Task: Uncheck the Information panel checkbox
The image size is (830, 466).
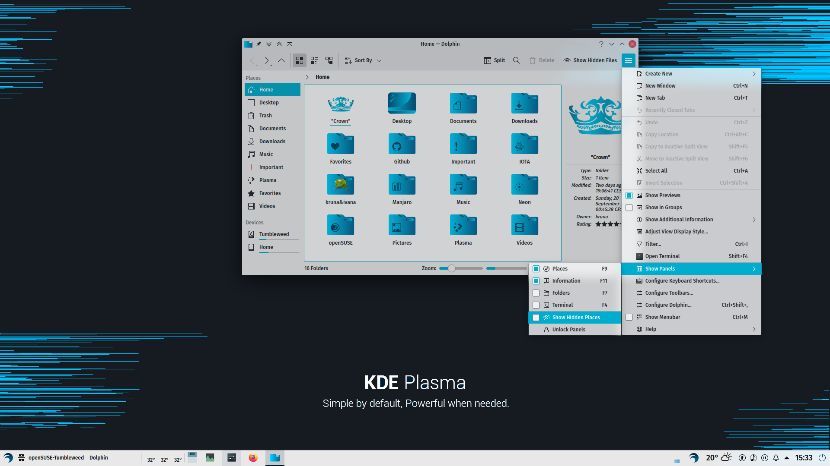Action: click(536, 281)
